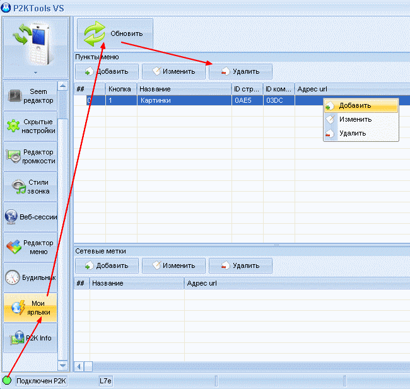Viewport: 410px width, 389px height.
Task: Open Редактор меню puzzle icon
Action: [x=14, y=247]
